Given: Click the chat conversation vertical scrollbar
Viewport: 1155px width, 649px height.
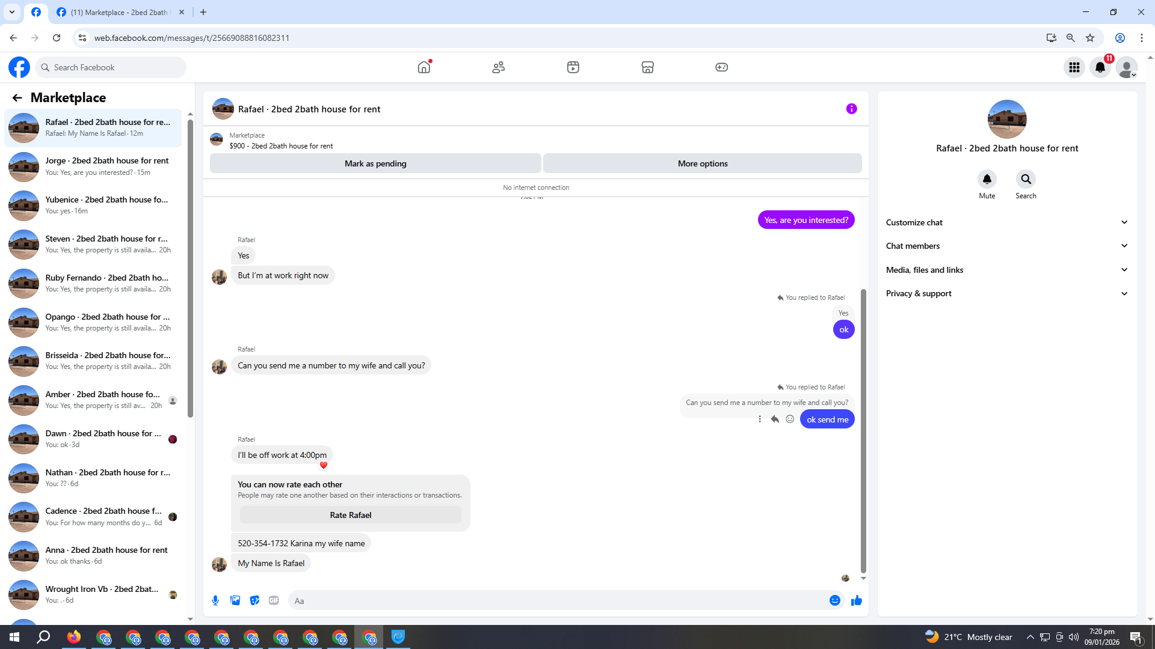Looking at the screenshot, I should 863,430.
